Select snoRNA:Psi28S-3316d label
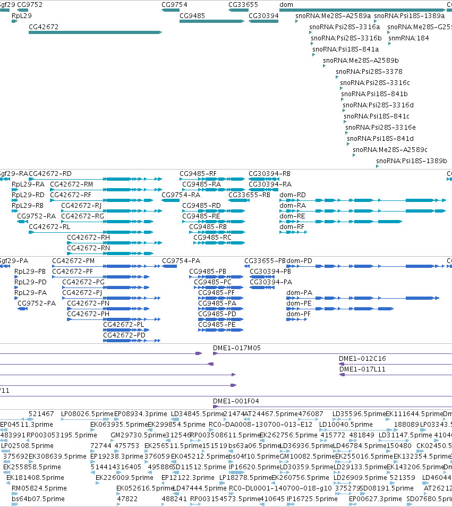452x507 pixels. (x=378, y=105)
